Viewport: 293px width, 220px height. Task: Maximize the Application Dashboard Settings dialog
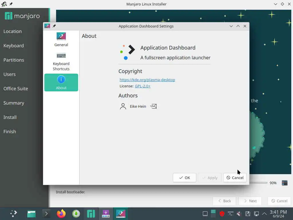[x=238, y=26]
